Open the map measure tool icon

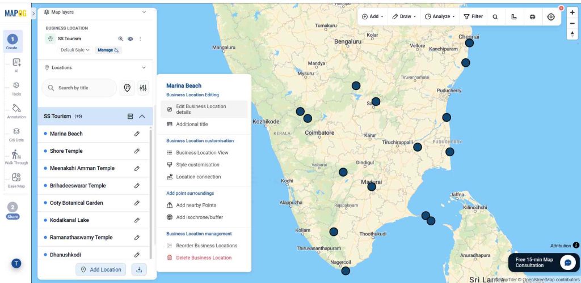click(x=513, y=16)
